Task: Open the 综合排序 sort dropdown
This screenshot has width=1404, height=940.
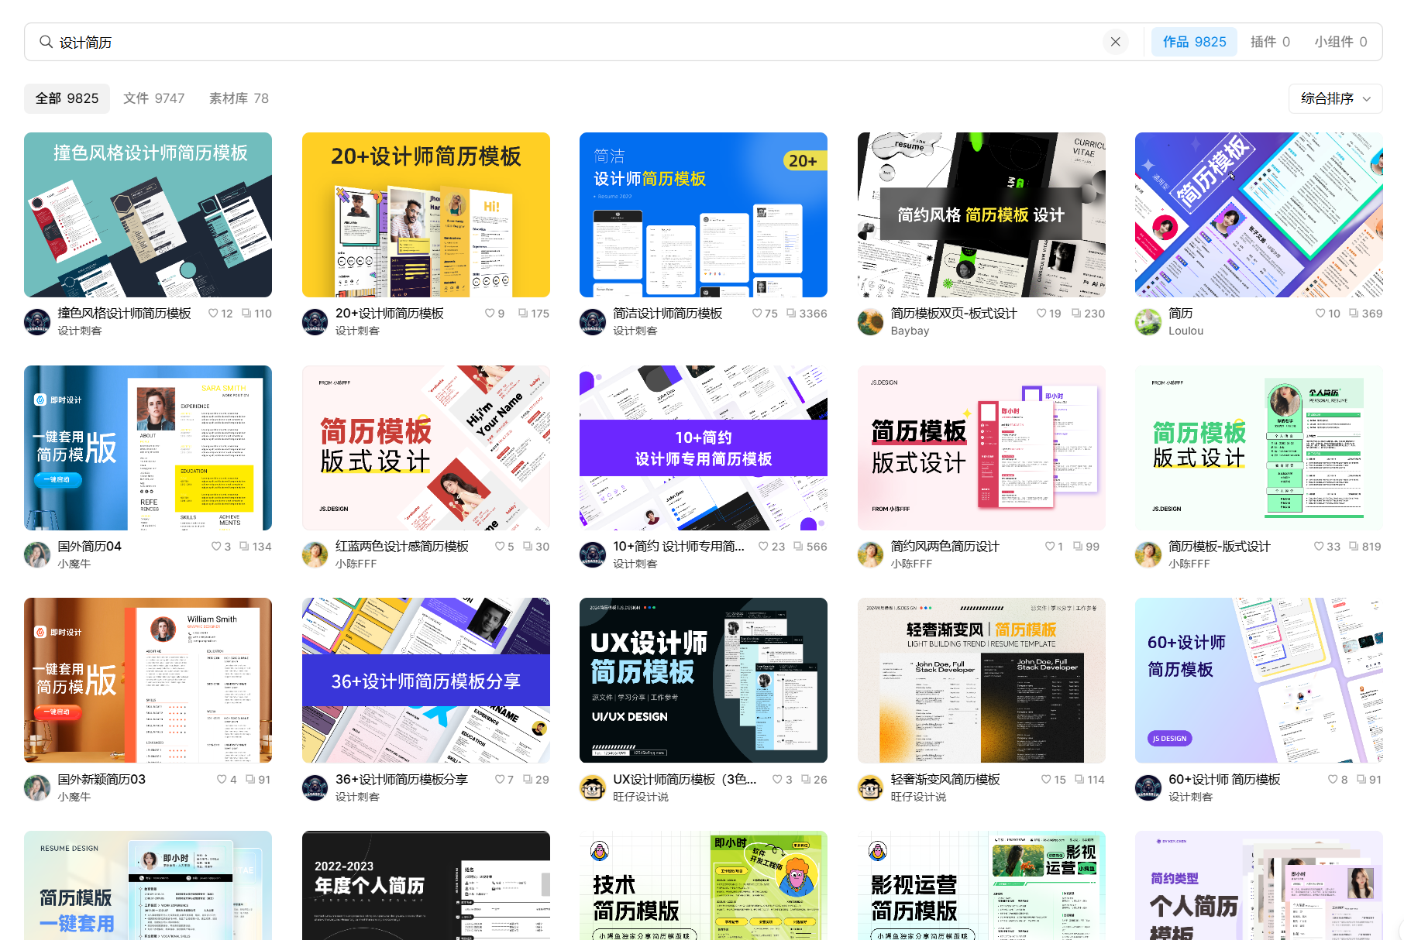Action: coord(1335,98)
